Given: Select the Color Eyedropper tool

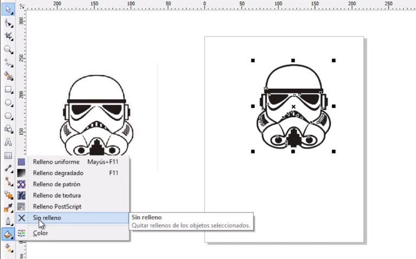Looking at the screenshot, I should [8, 208].
